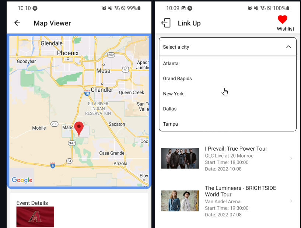
Task: Tap the Interstate 10 shield on the map
Action: click(87, 93)
